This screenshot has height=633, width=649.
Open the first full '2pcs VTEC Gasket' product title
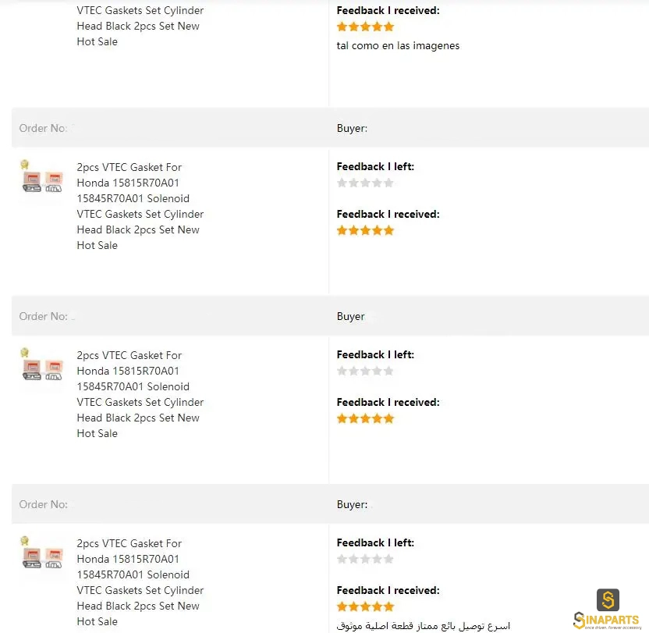pos(140,206)
